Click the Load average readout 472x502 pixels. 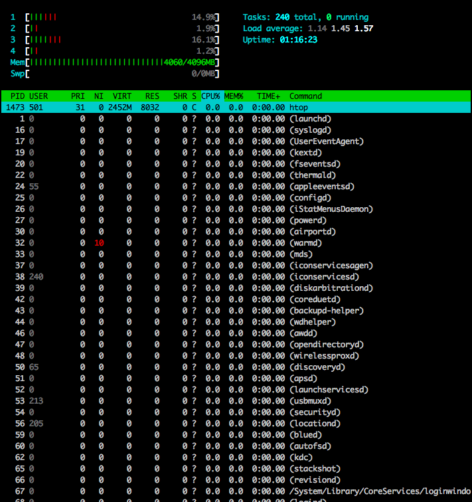(308, 29)
